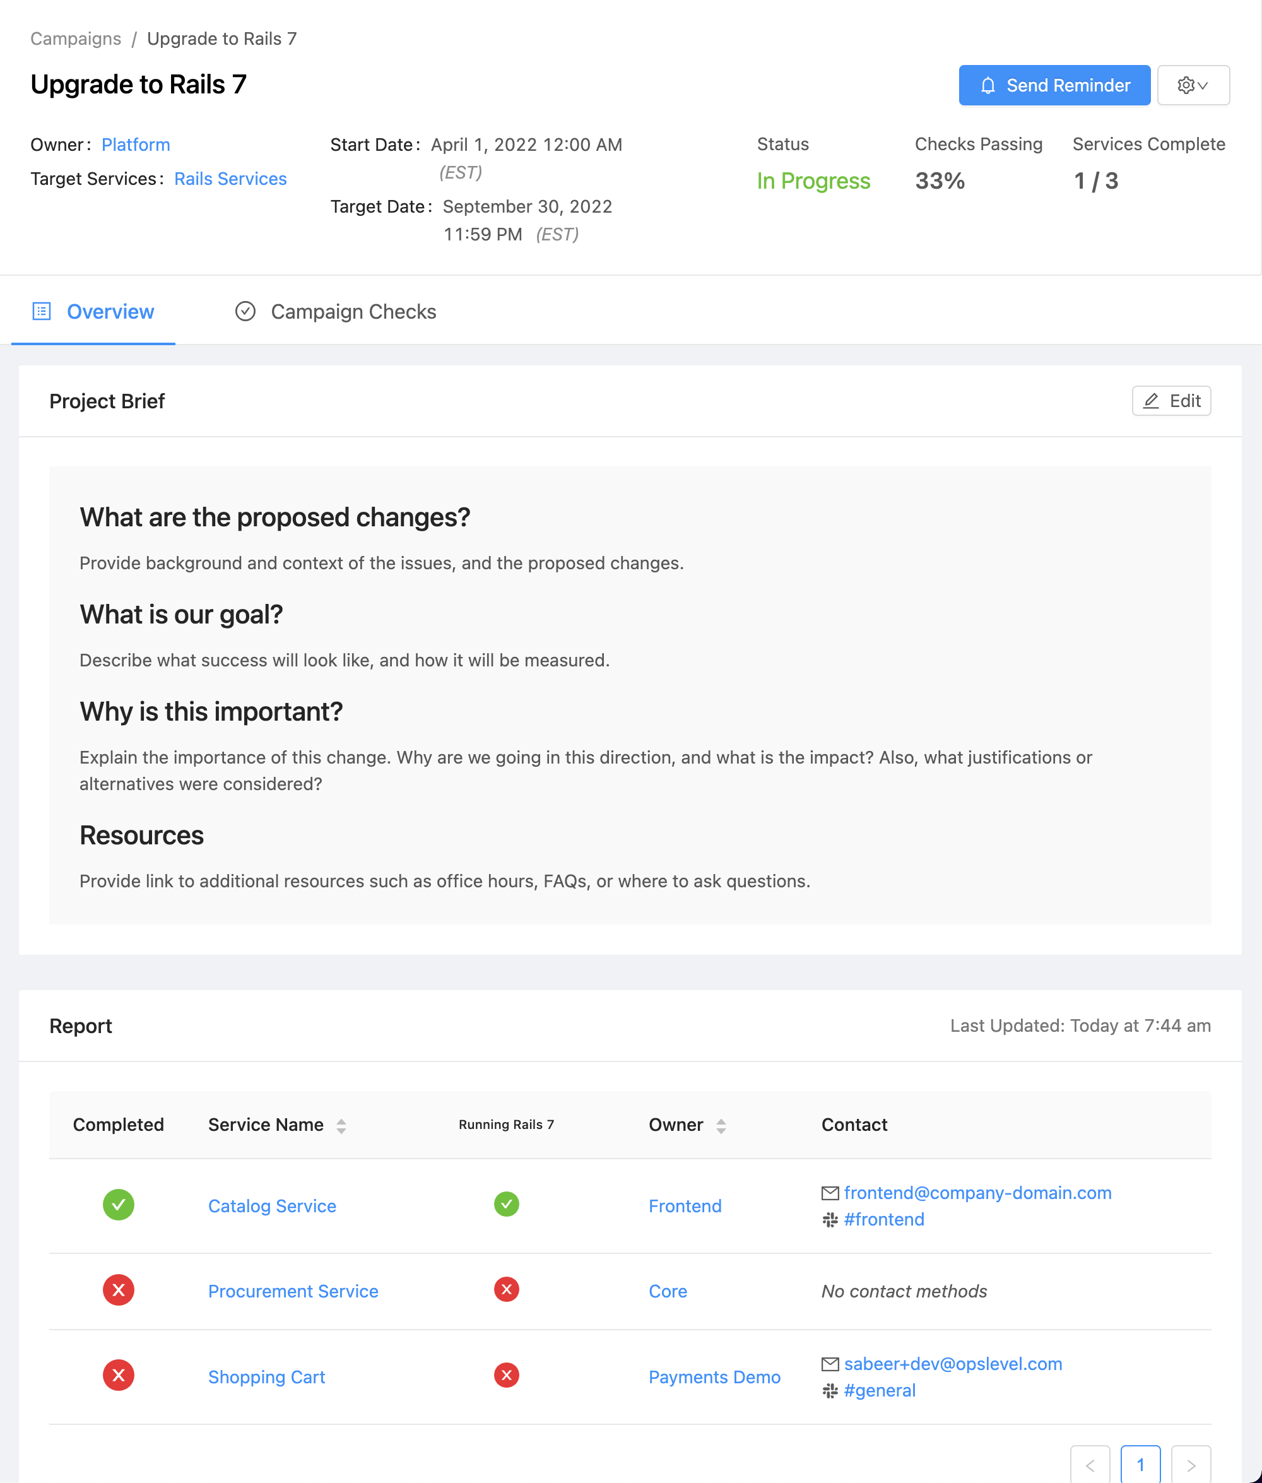Click the sabeer email envelope icon
The height and width of the screenshot is (1483, 1262).
coord(830,1364)
